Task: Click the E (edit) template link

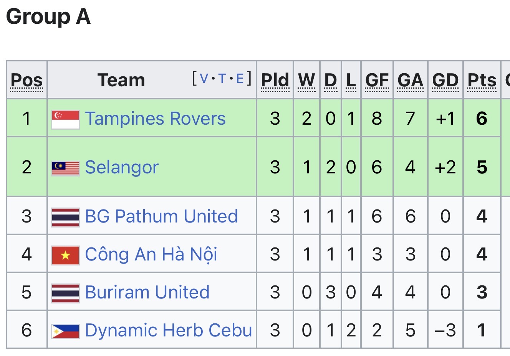Action: coord(240,79)
